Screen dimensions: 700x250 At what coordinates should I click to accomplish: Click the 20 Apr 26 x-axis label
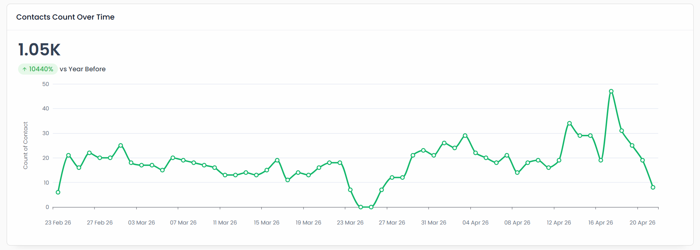point(642,223)
